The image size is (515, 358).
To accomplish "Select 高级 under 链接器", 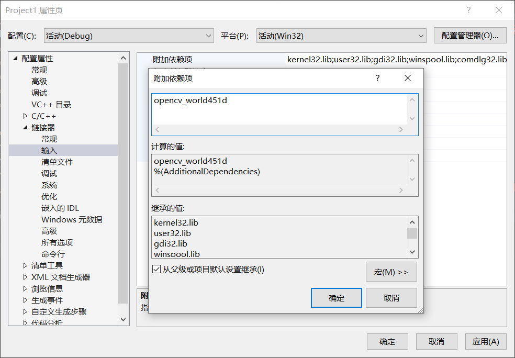I will click(x=49, y=231).
